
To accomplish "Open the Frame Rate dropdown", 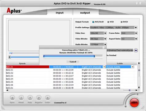I will click(136, 33).
